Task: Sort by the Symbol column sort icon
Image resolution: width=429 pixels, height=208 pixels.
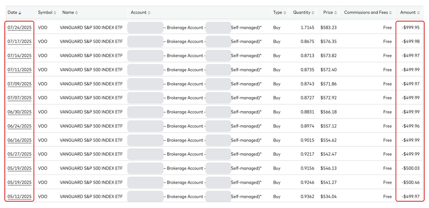Action: point(55,13)
